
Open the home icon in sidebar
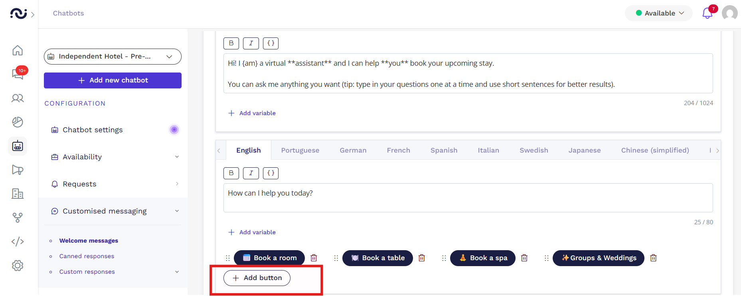(x=18, y=51)
